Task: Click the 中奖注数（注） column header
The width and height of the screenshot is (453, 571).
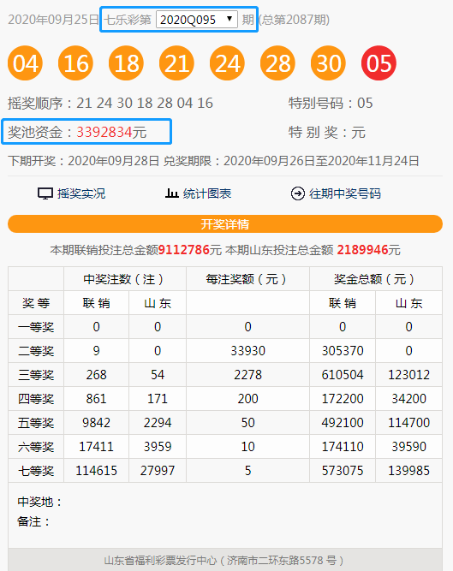Action: 125,279
